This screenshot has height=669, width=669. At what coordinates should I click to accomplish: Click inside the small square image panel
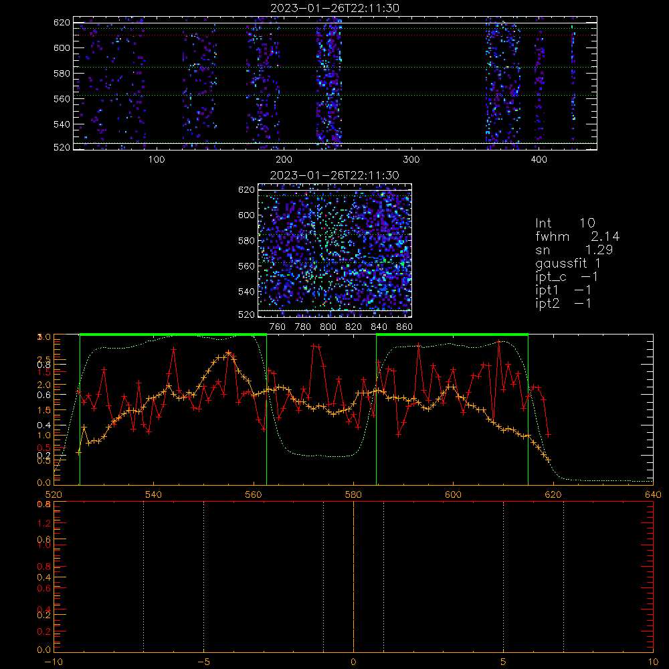335,250
